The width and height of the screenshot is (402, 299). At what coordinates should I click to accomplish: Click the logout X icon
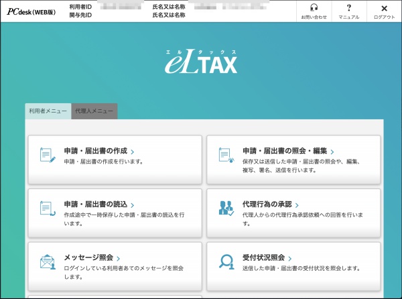coord(384,9)
